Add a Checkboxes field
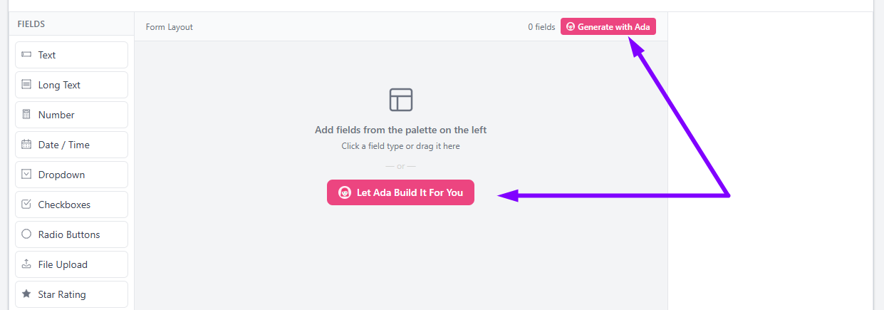 (x=71, y=205)
